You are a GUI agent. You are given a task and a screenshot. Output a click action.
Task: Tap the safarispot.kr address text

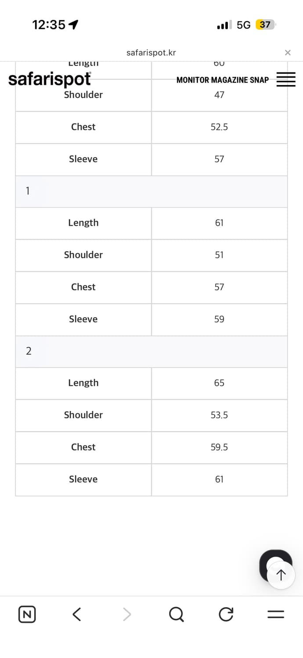pyautogui.click(x=151, y=53)
